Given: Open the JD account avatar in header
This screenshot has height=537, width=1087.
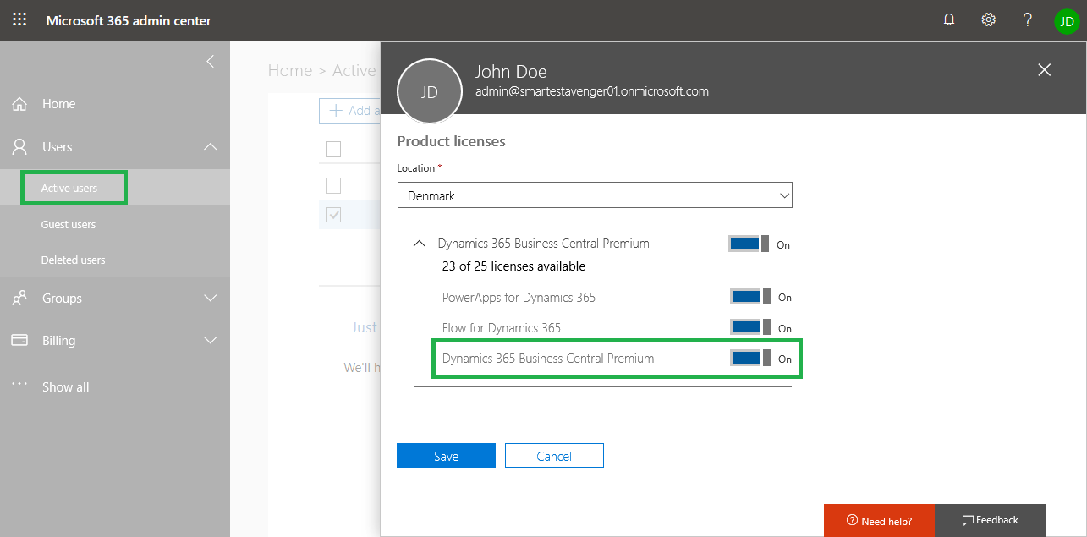Looking at the screenshot, I should [x=1066, y=20].
